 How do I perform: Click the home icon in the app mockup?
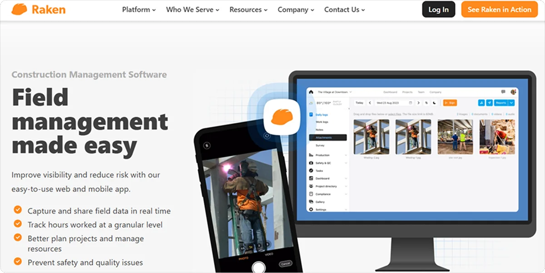tap(311, 92)
